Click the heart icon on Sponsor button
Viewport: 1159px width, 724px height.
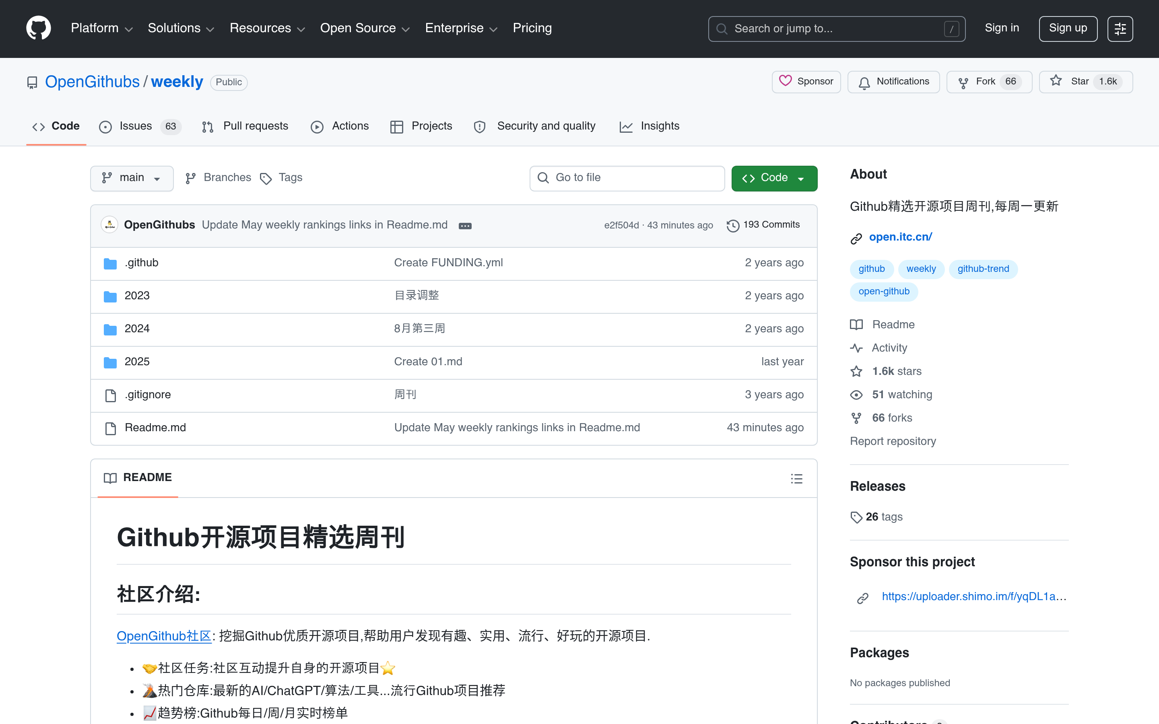785,81
